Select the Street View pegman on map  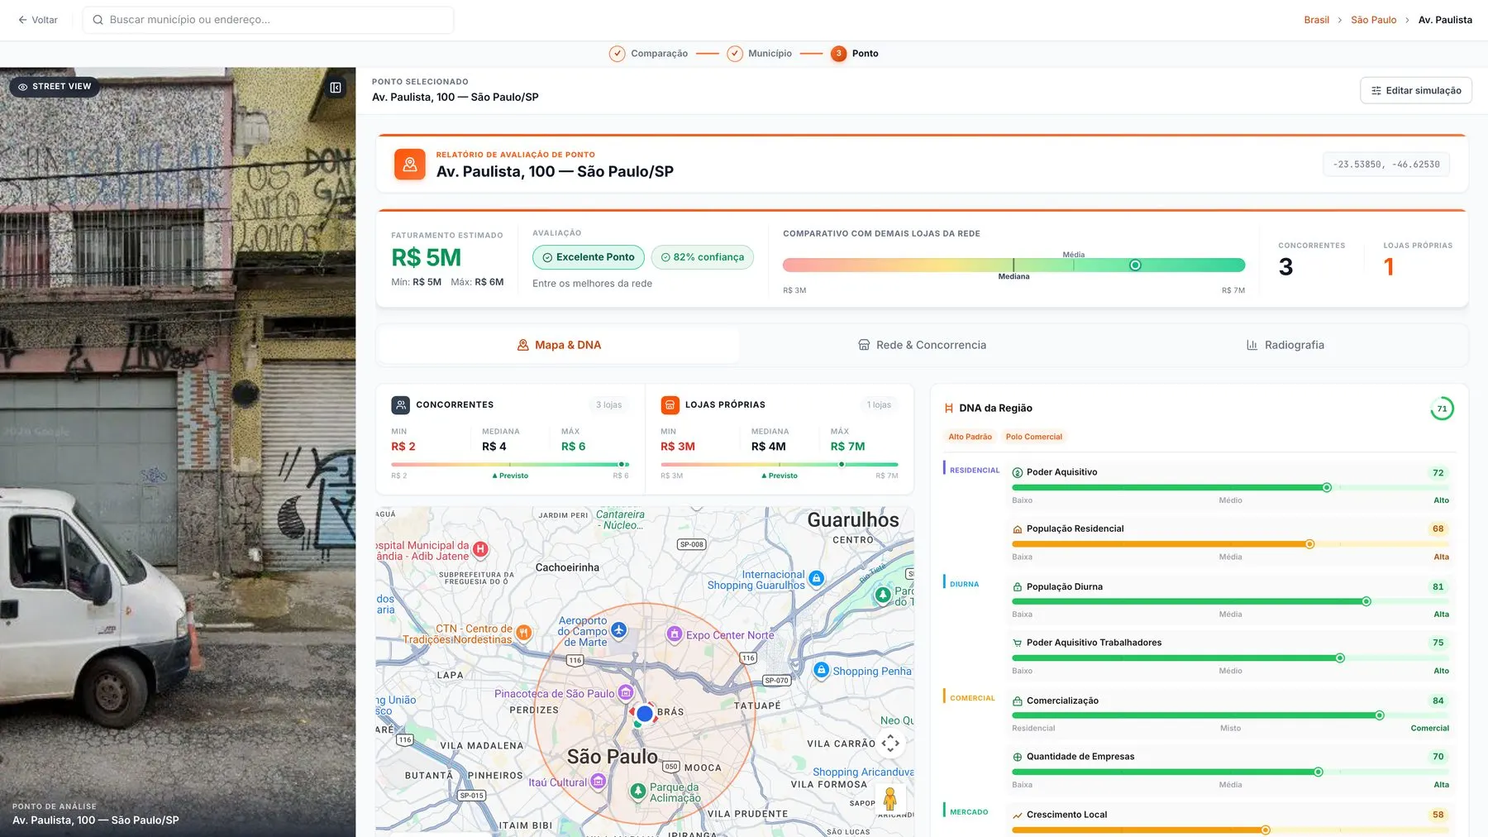(890, 799)
